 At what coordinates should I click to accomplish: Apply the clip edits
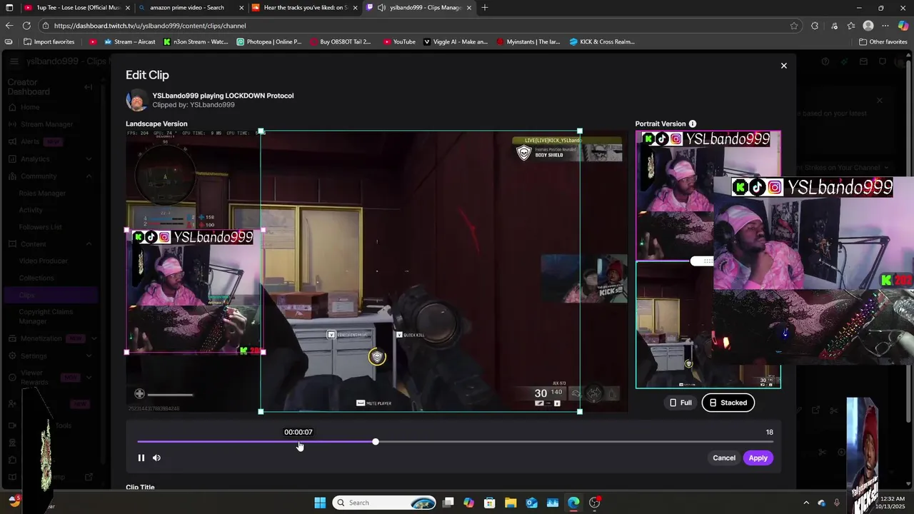point(758,458)
